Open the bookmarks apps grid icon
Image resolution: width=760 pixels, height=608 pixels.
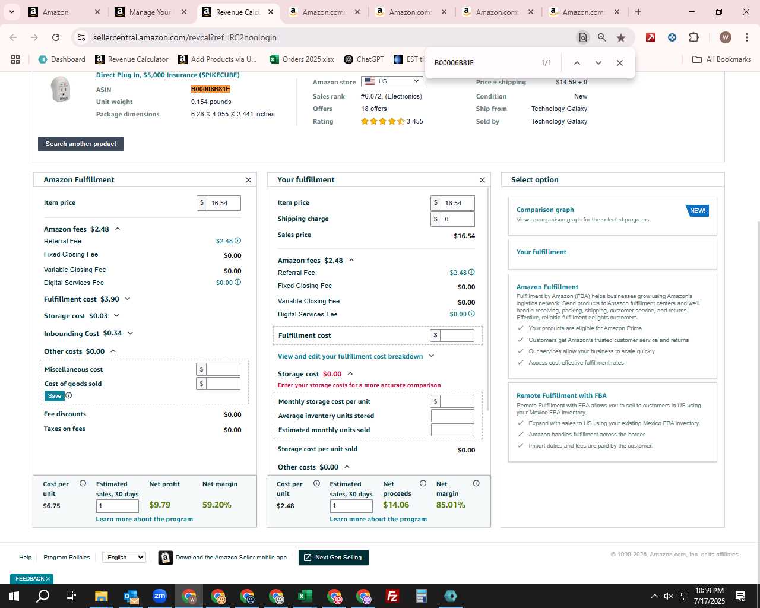tap(15, 59)
